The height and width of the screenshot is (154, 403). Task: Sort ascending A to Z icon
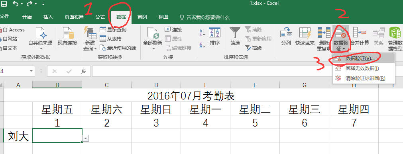pyautogui.click(x=202, y=32)
